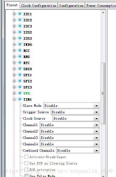This screenshot has height=177, width=116.
Task: Click the TIM1 peripheral cube icon
Action: pos(20,99)
